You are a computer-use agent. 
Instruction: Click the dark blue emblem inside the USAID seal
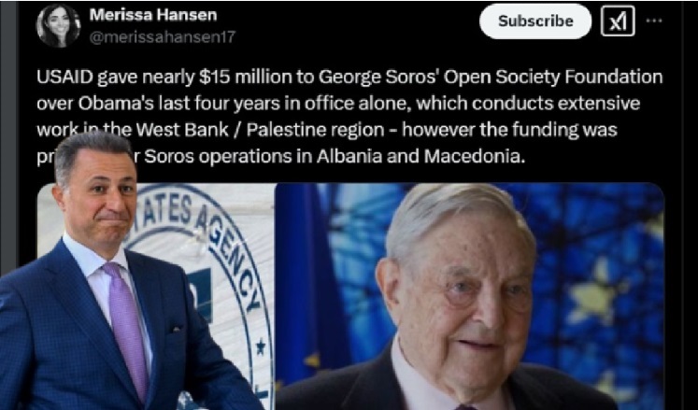(201, 294)
